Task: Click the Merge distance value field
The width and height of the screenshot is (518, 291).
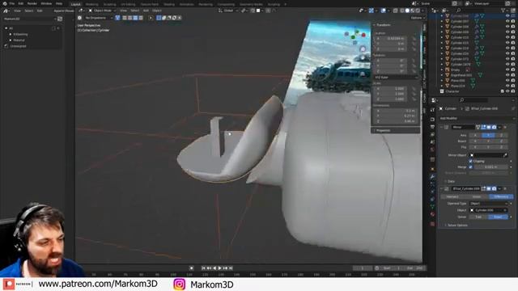Action: tap(491, 167)
